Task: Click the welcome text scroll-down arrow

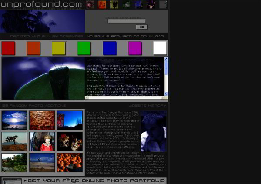Action: click(166, 94)
